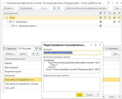Click filter icon in Структура отчета header

pos(105,13)
